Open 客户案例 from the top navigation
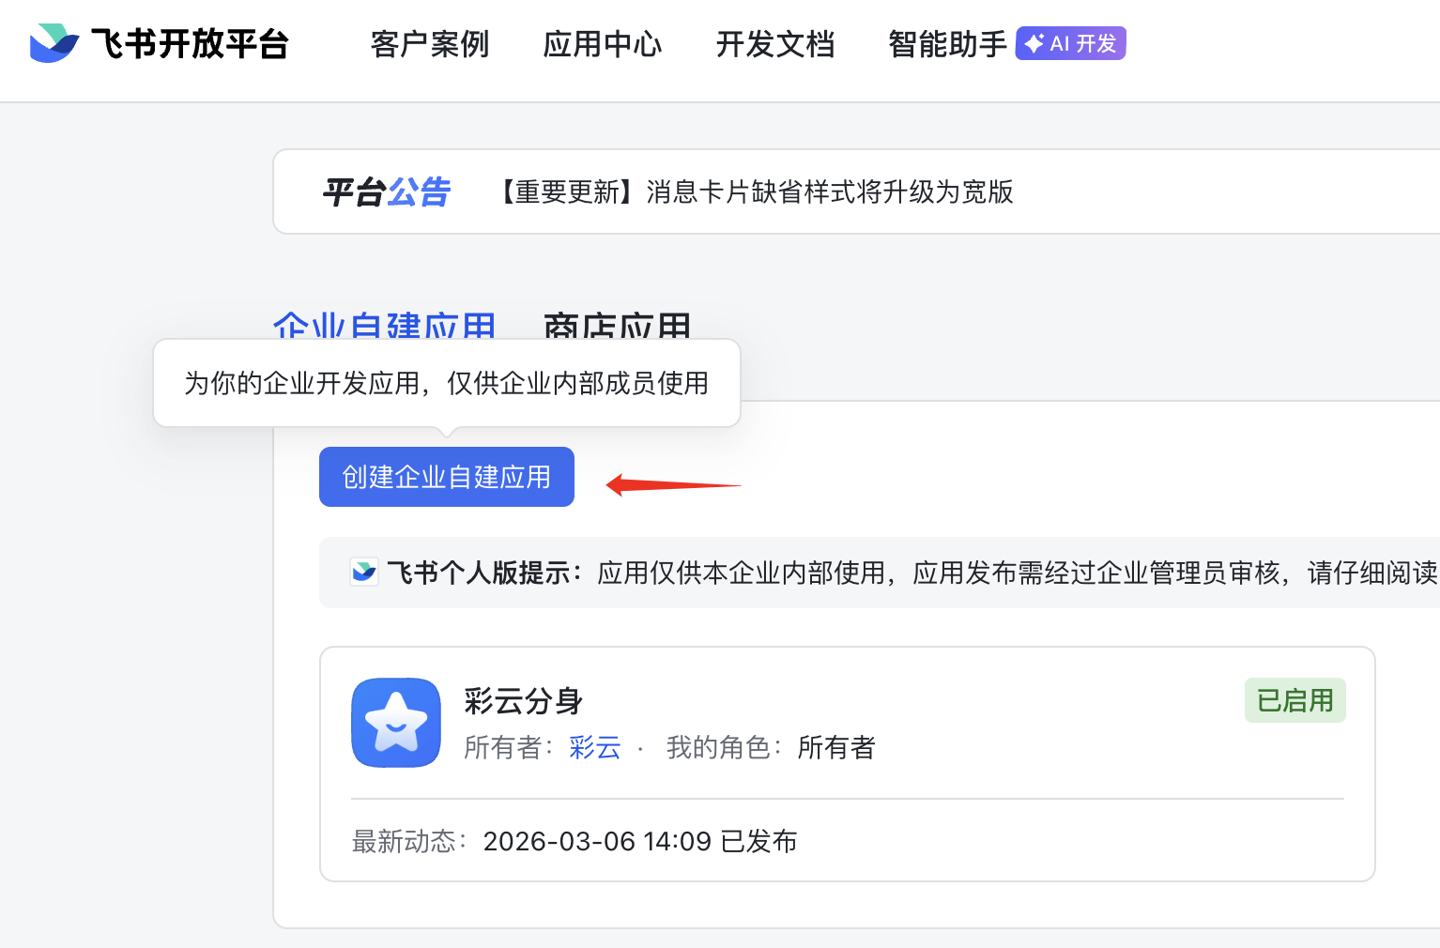 (x=429, y=45)
